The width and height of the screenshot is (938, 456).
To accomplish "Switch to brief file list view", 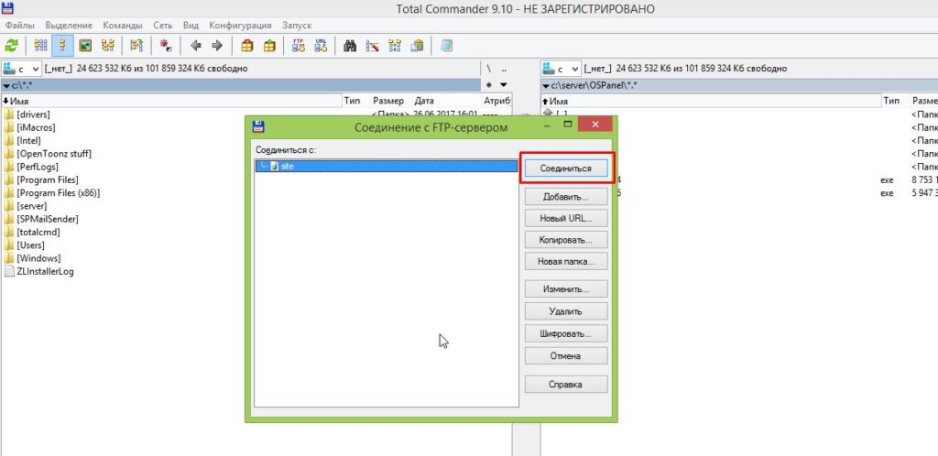I will 40,44.
